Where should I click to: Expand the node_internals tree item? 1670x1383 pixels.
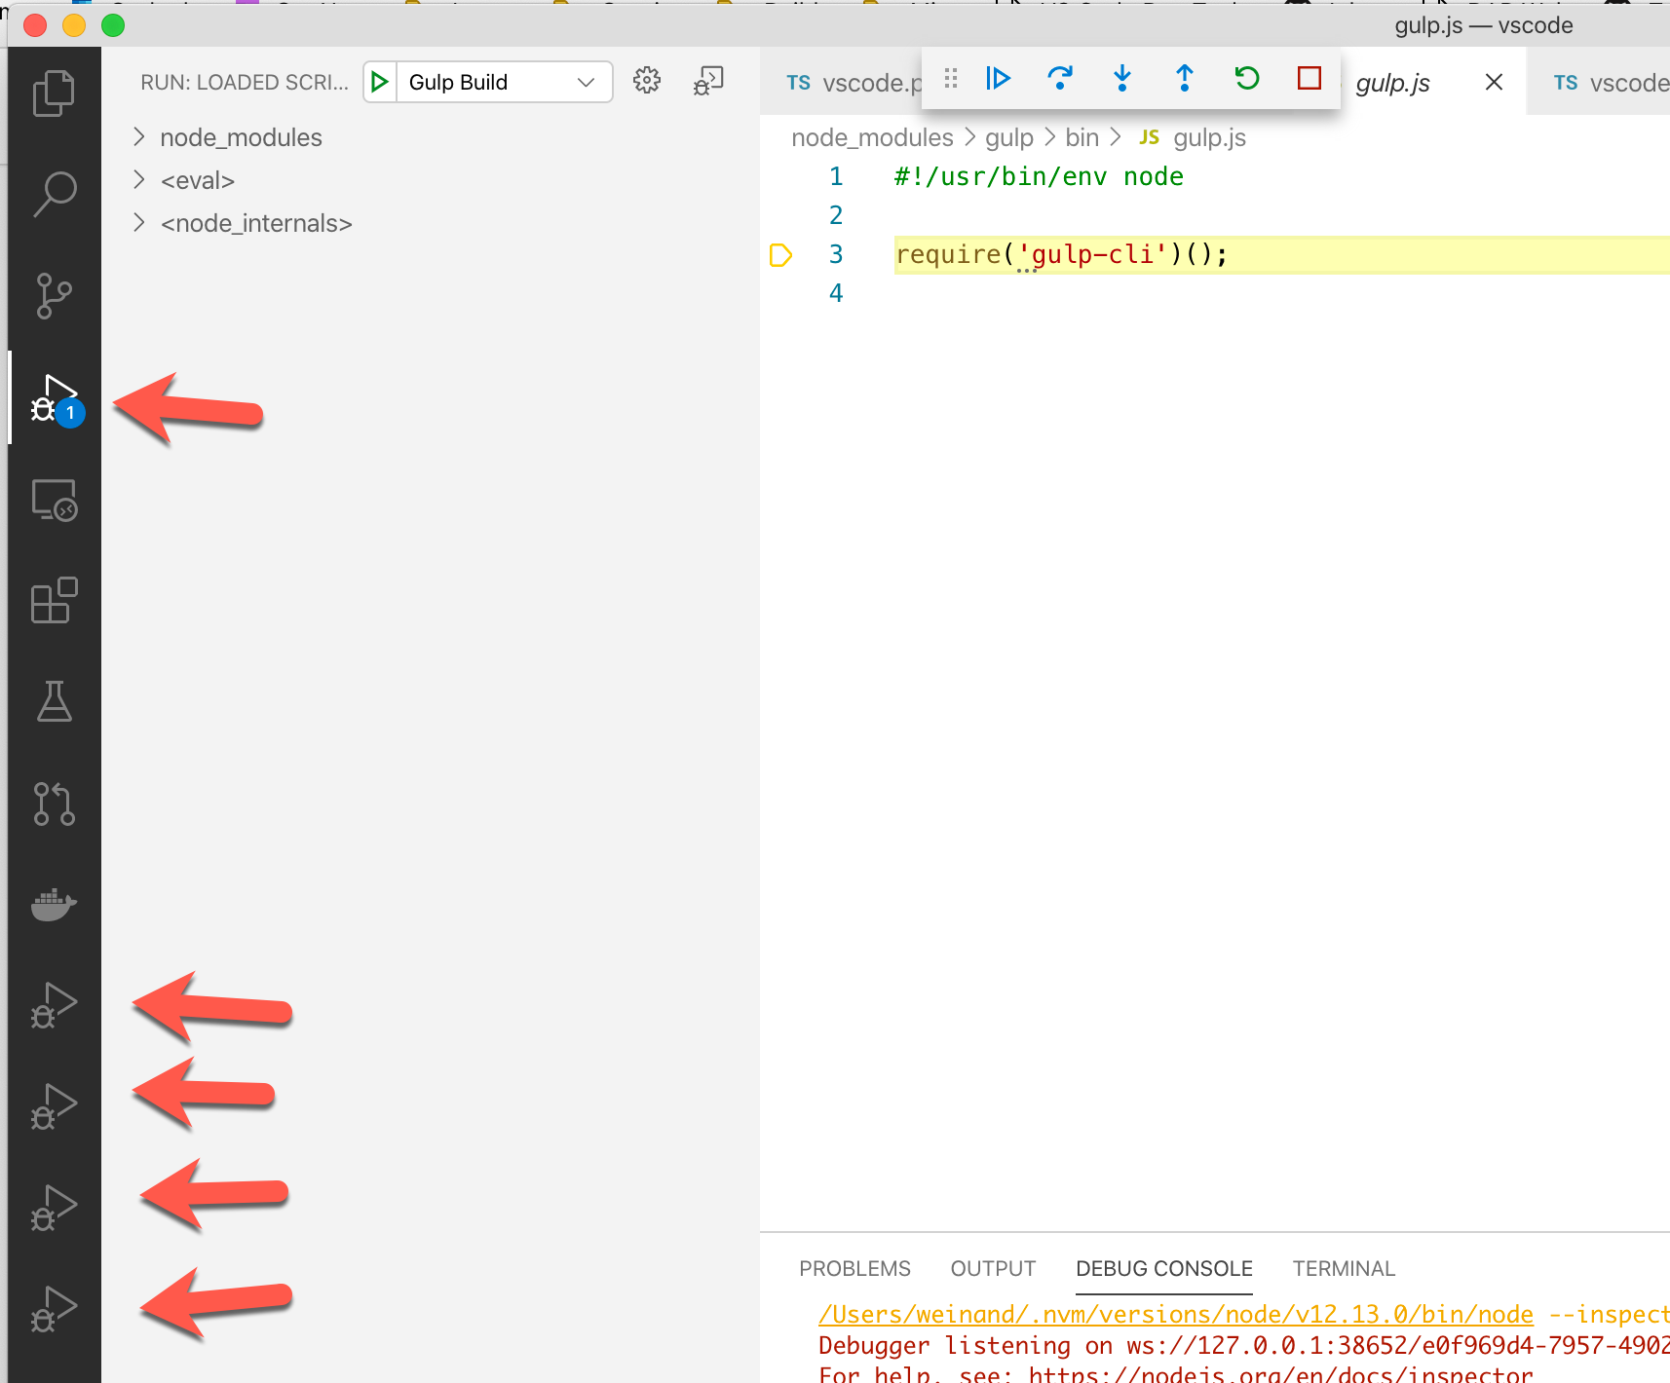coord(139,223)
